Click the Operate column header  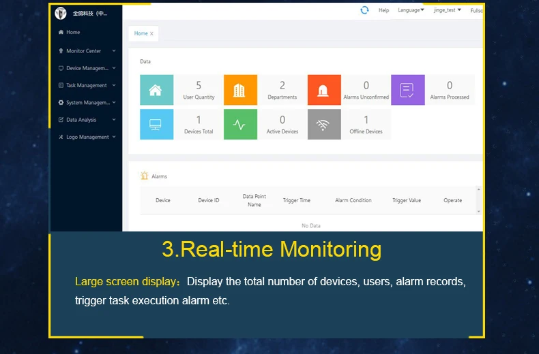pos(453,200)
